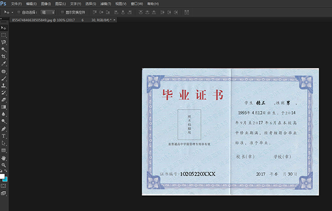The image size is (332, 211).
Task: Select the Spot Healing Brush tool
Action: (4, 71)
